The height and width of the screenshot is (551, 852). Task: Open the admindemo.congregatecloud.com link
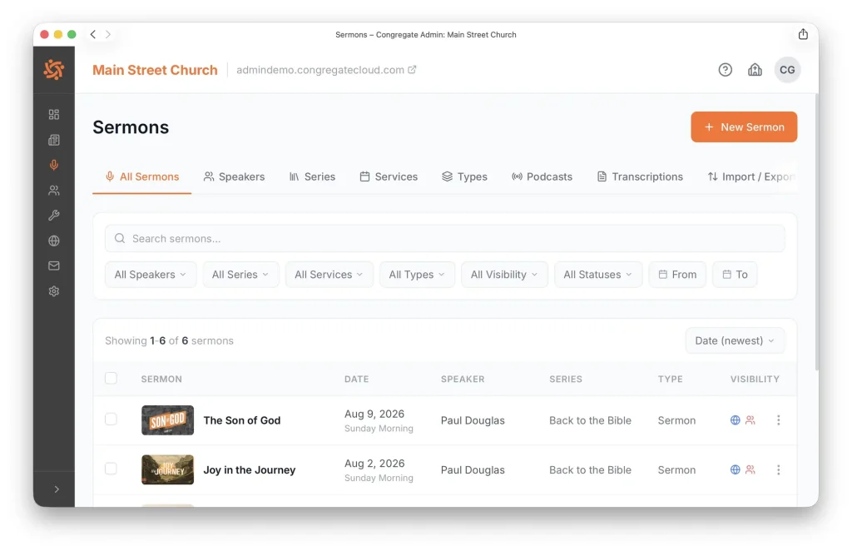(326, 70)
